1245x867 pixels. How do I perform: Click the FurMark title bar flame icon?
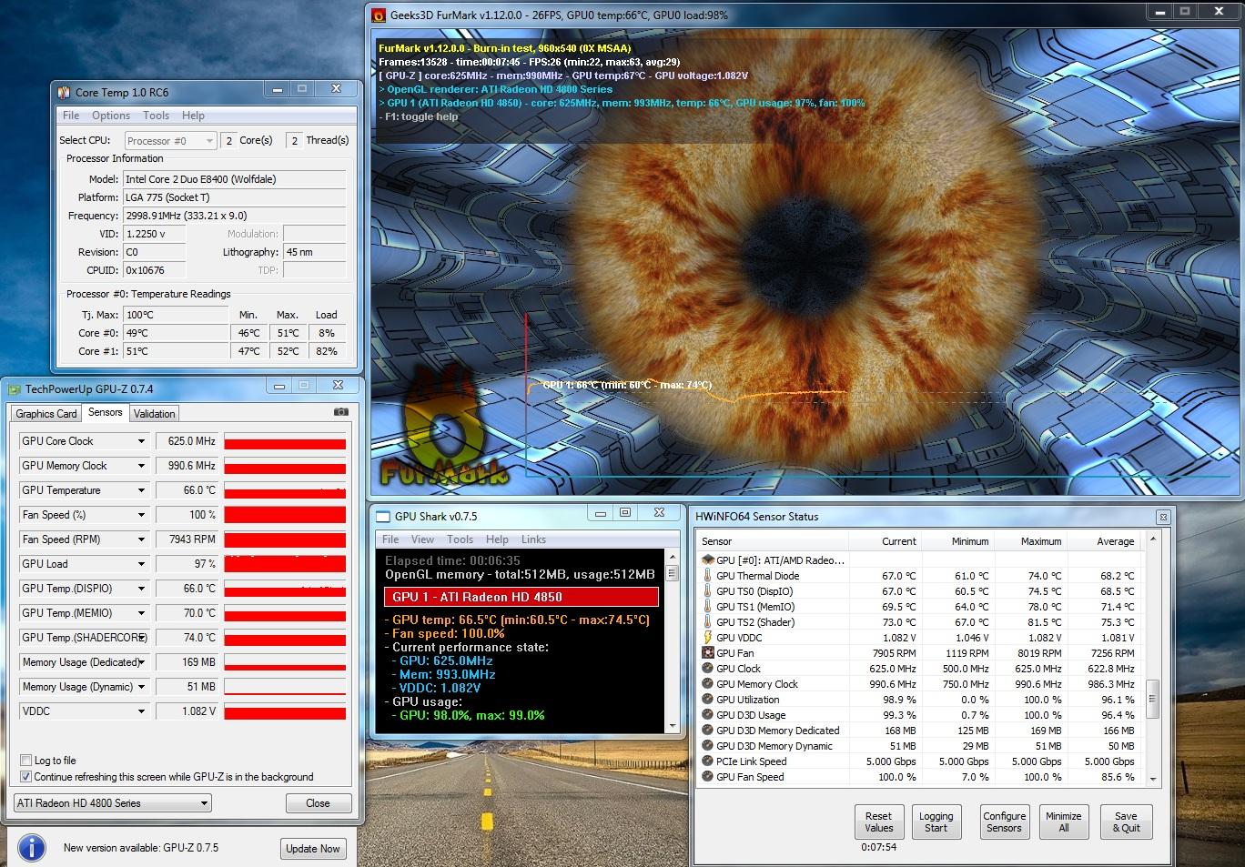(379, 15)
